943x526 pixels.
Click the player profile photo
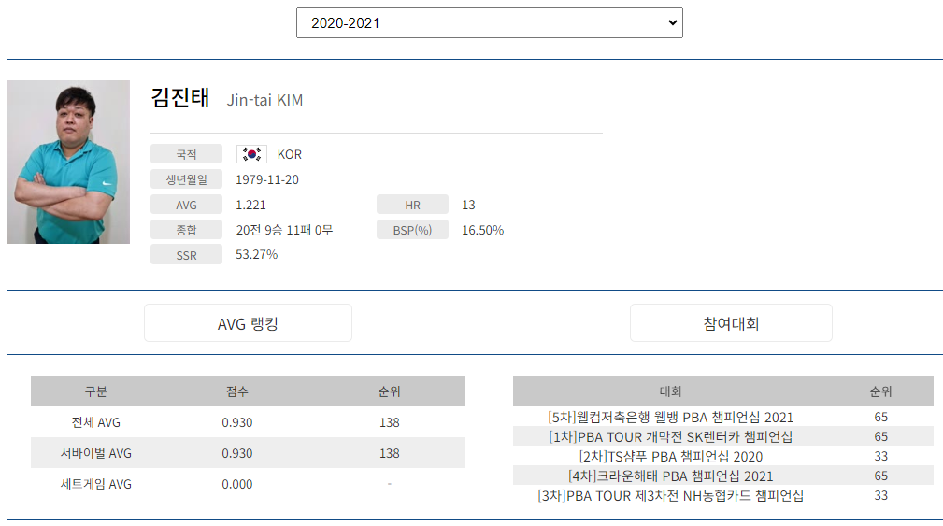[x=68, y=162]
